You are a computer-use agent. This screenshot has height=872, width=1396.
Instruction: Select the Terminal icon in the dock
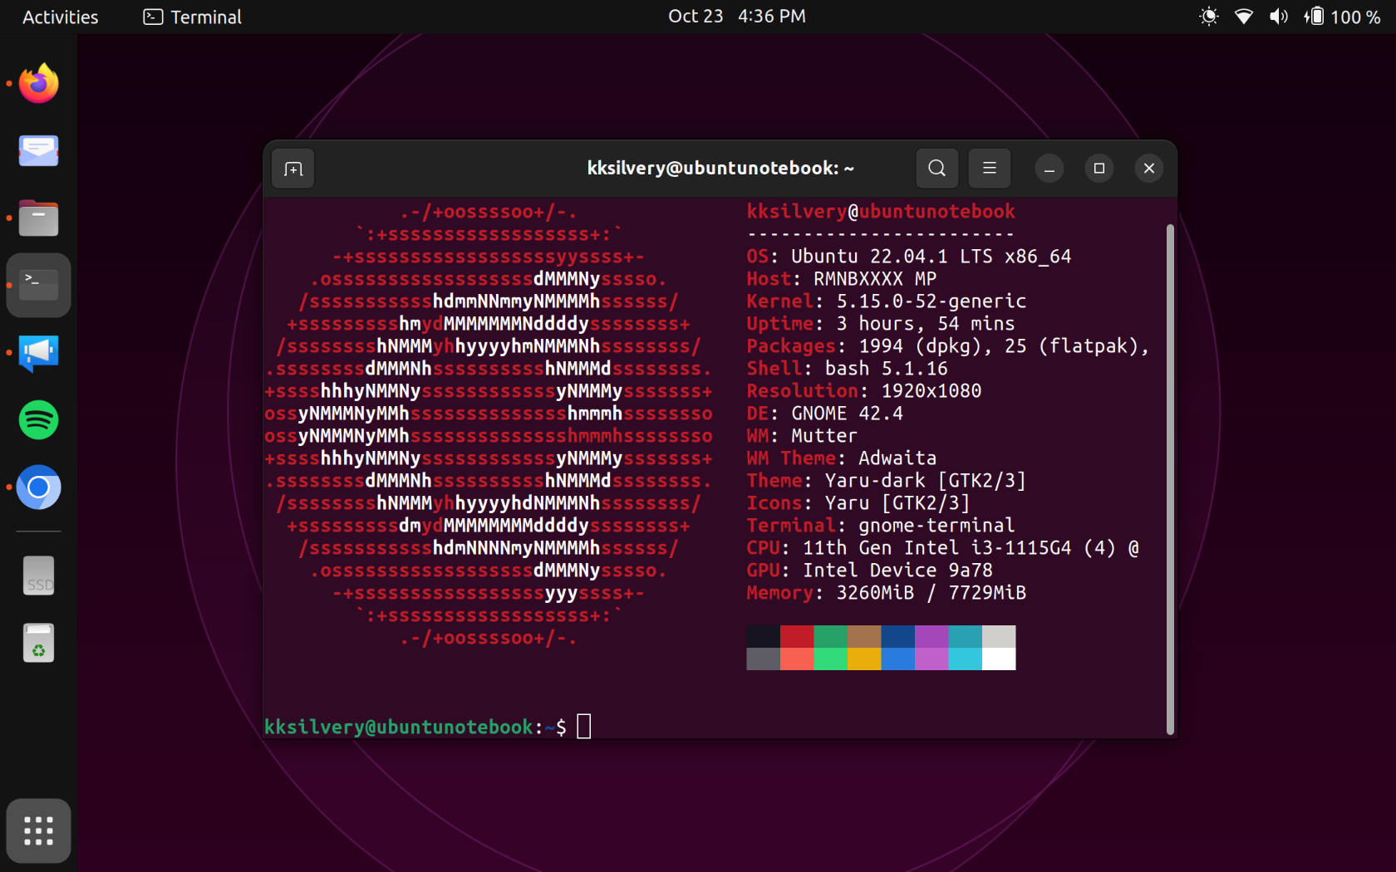(x=38, y=285)
